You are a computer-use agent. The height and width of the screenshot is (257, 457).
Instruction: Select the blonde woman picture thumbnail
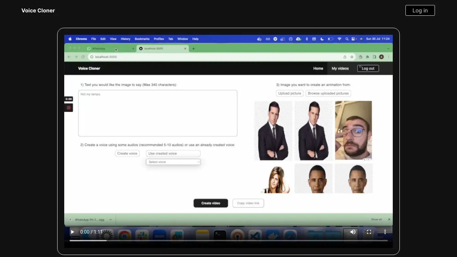(275, 180)
